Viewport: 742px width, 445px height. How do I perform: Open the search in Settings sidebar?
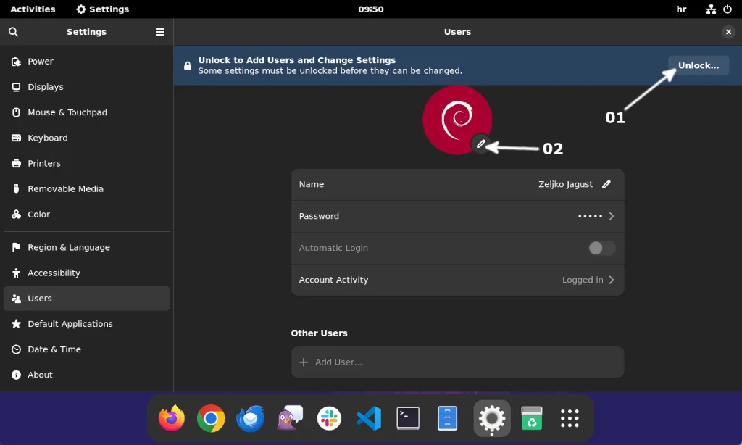coord(13,32)
